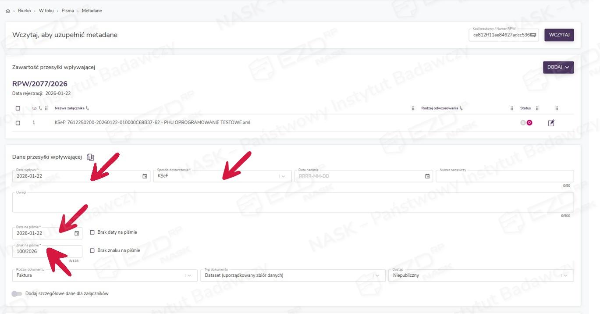Image resolution: width=600 pixels, height=314 pixels.
Task: Click the home icon in breadcrumb
Action: tap(7, 11)
